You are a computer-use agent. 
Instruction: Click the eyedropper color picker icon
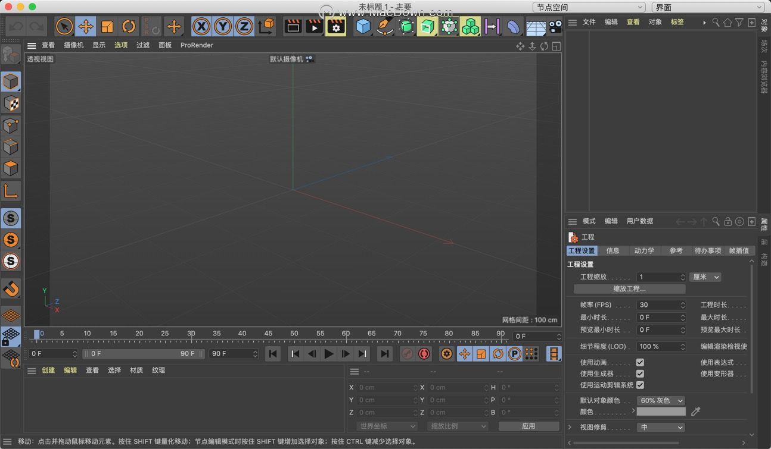pos(695,411)
